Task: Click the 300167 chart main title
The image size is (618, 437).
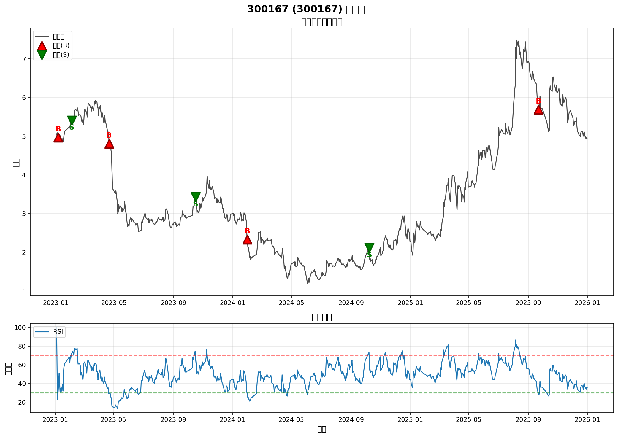Action: (308, 9)
